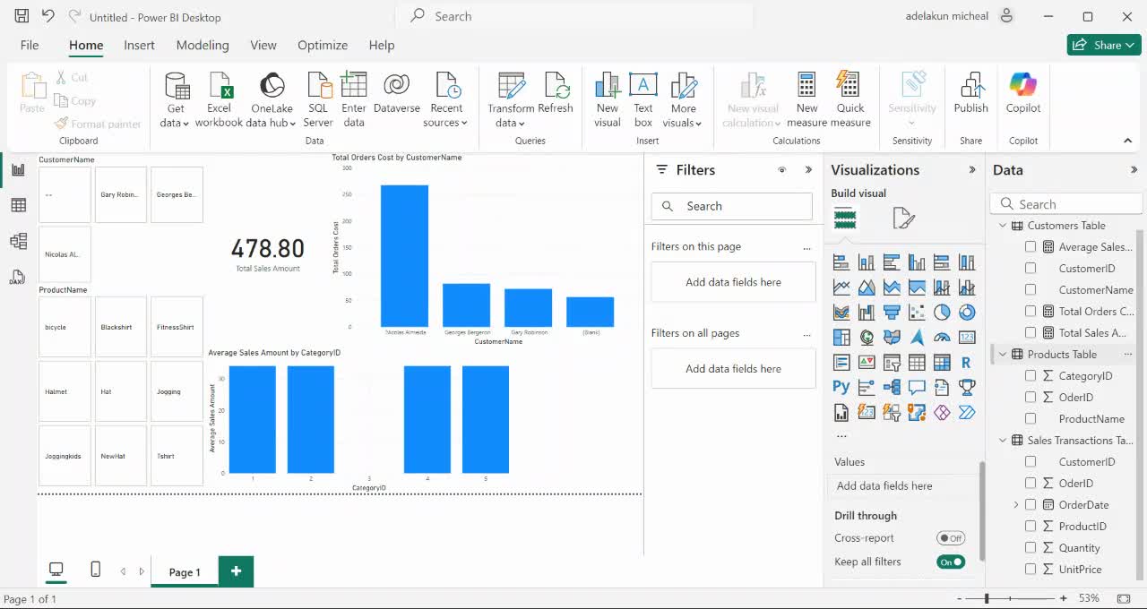The height and width of the screenshot is (609, 1147).
Task: Switch to mobile layout view
Action: coord(95,570)
